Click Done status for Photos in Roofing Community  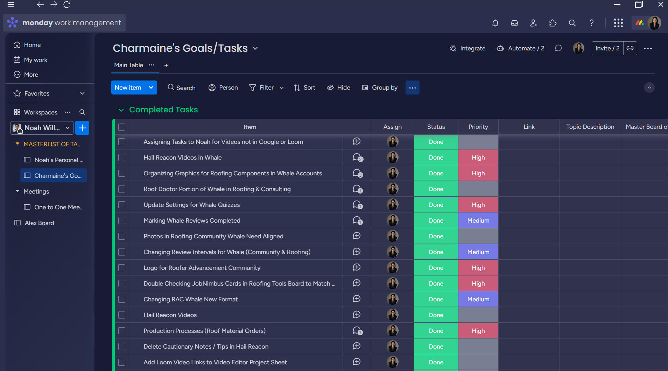pyautogui.click(x=436, y=236)
